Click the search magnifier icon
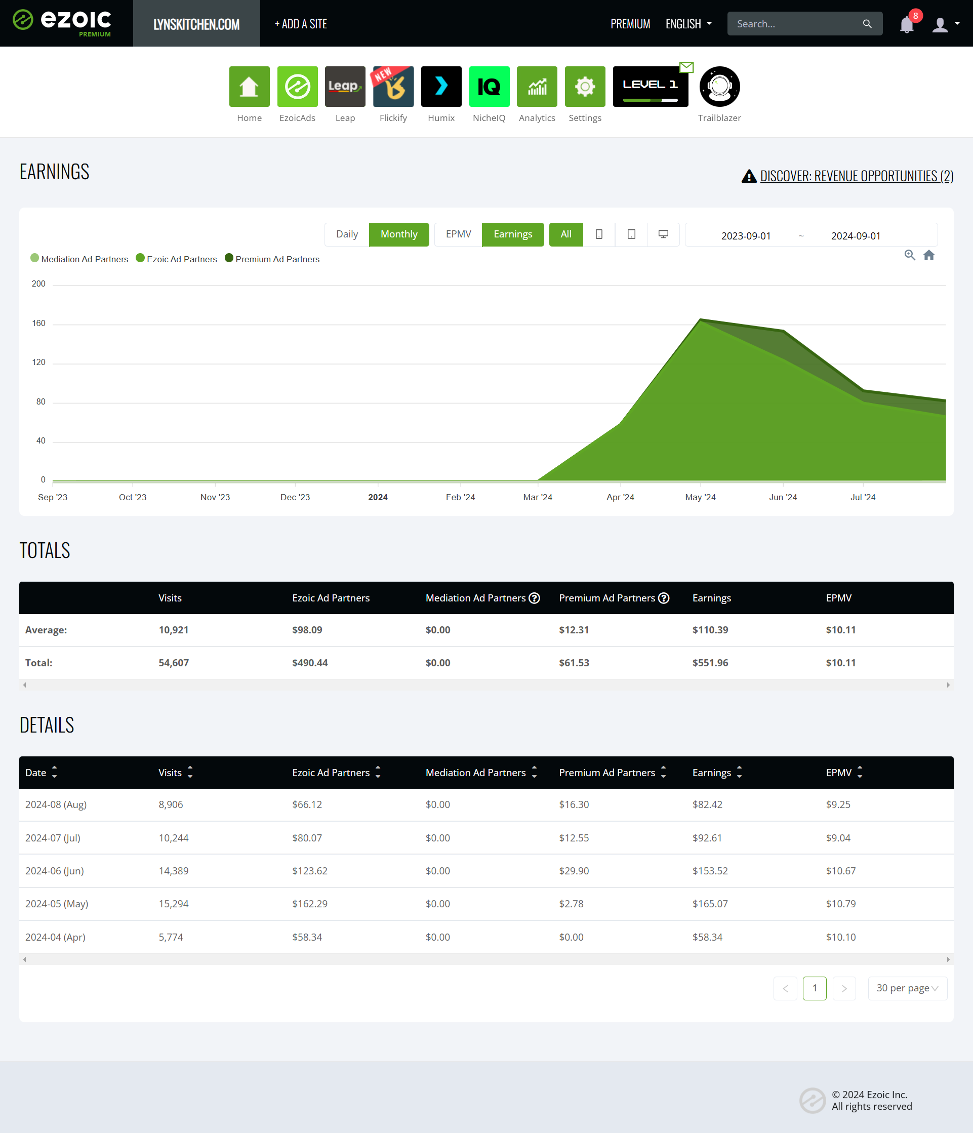 (867, 23)
